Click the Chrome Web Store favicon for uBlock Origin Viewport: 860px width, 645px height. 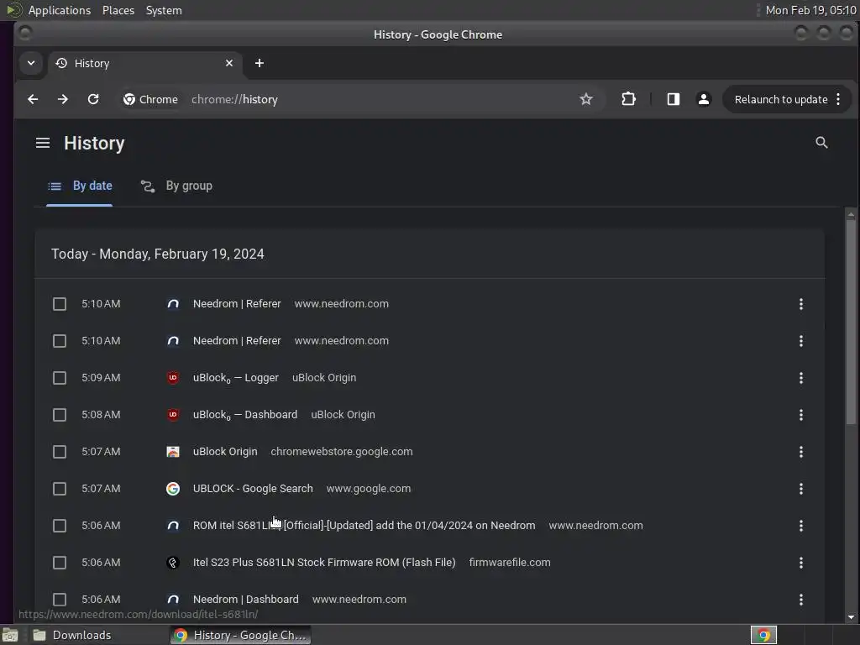[x=173, y=451]
